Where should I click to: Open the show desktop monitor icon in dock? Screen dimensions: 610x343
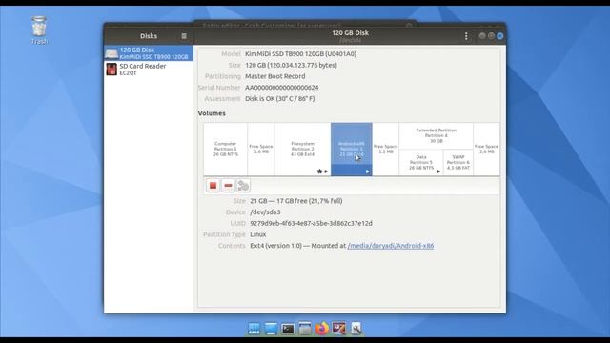(x=271, y=329)
